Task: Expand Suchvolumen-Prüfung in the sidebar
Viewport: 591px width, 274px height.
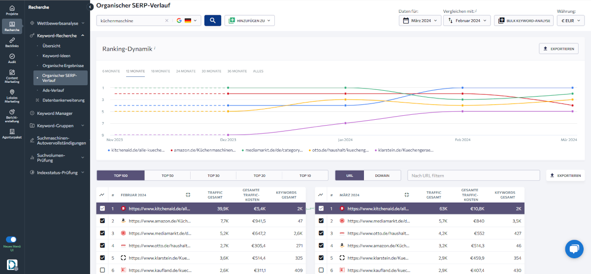Action: (x=57, y=158)
